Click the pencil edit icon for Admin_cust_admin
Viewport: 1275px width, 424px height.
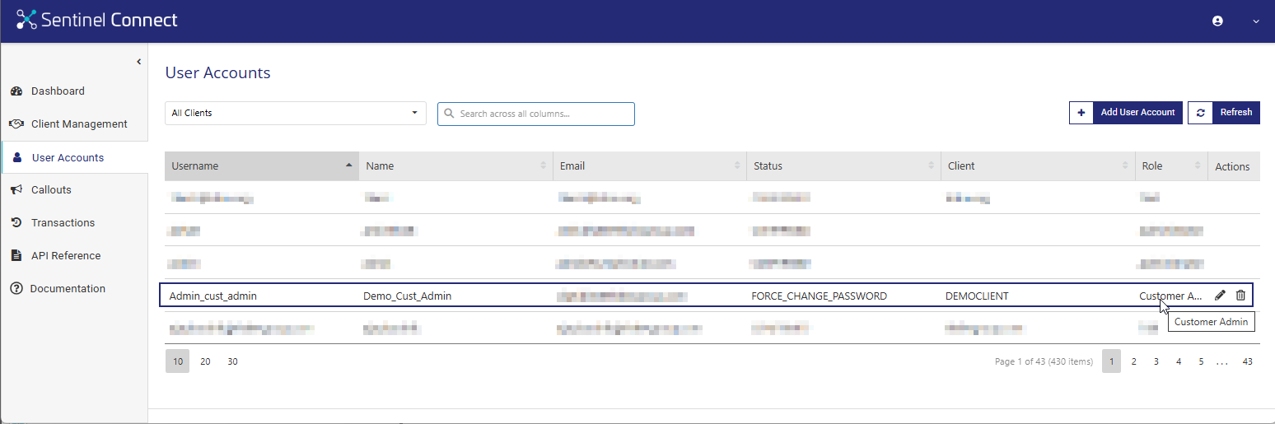pos(1220,296)
